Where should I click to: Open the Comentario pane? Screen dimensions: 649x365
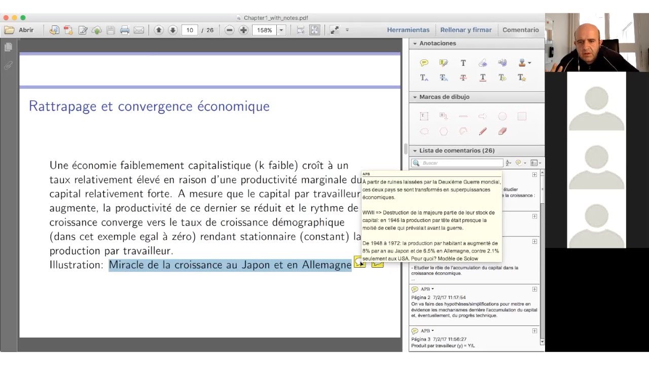521,30
